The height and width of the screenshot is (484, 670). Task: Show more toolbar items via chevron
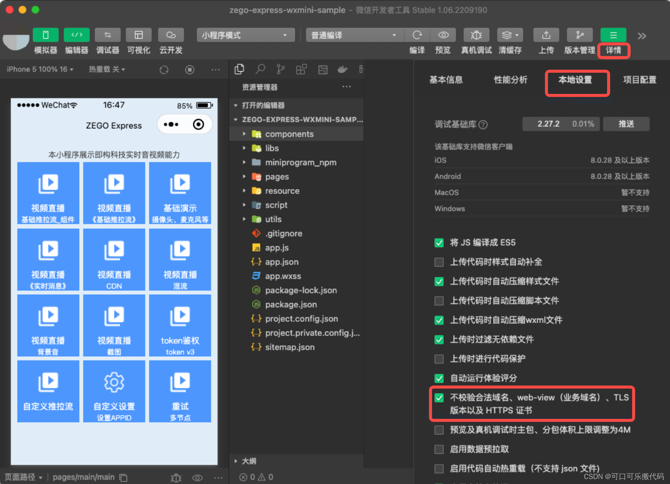click(642, 36)
